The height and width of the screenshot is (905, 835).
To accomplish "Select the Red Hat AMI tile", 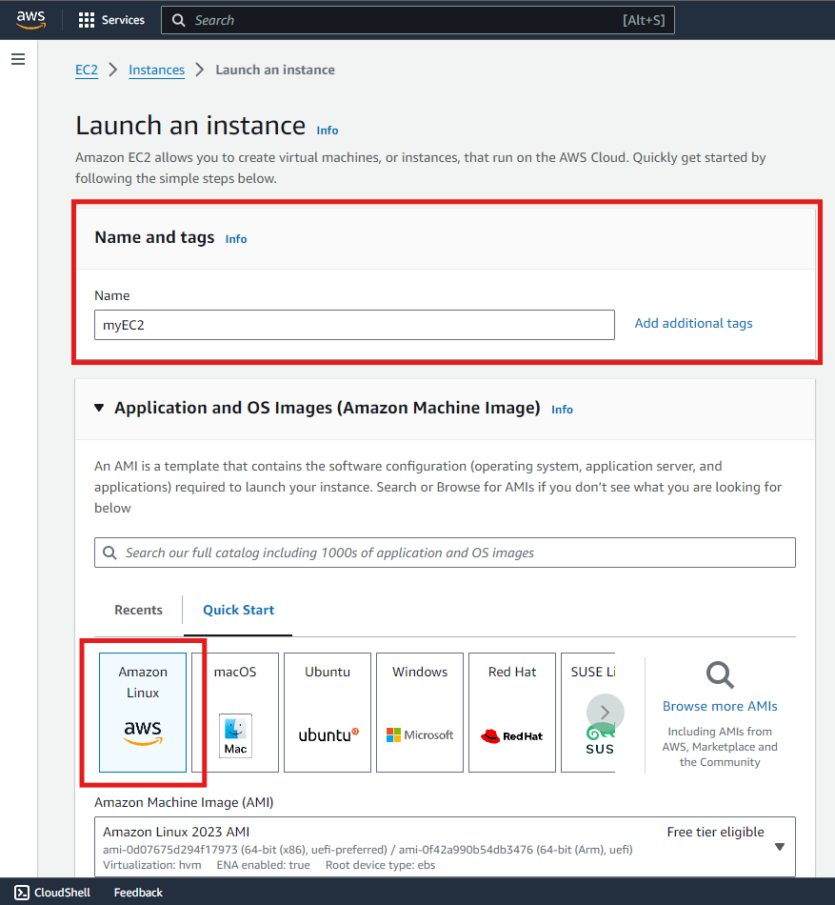I will [x=512, y=712].
